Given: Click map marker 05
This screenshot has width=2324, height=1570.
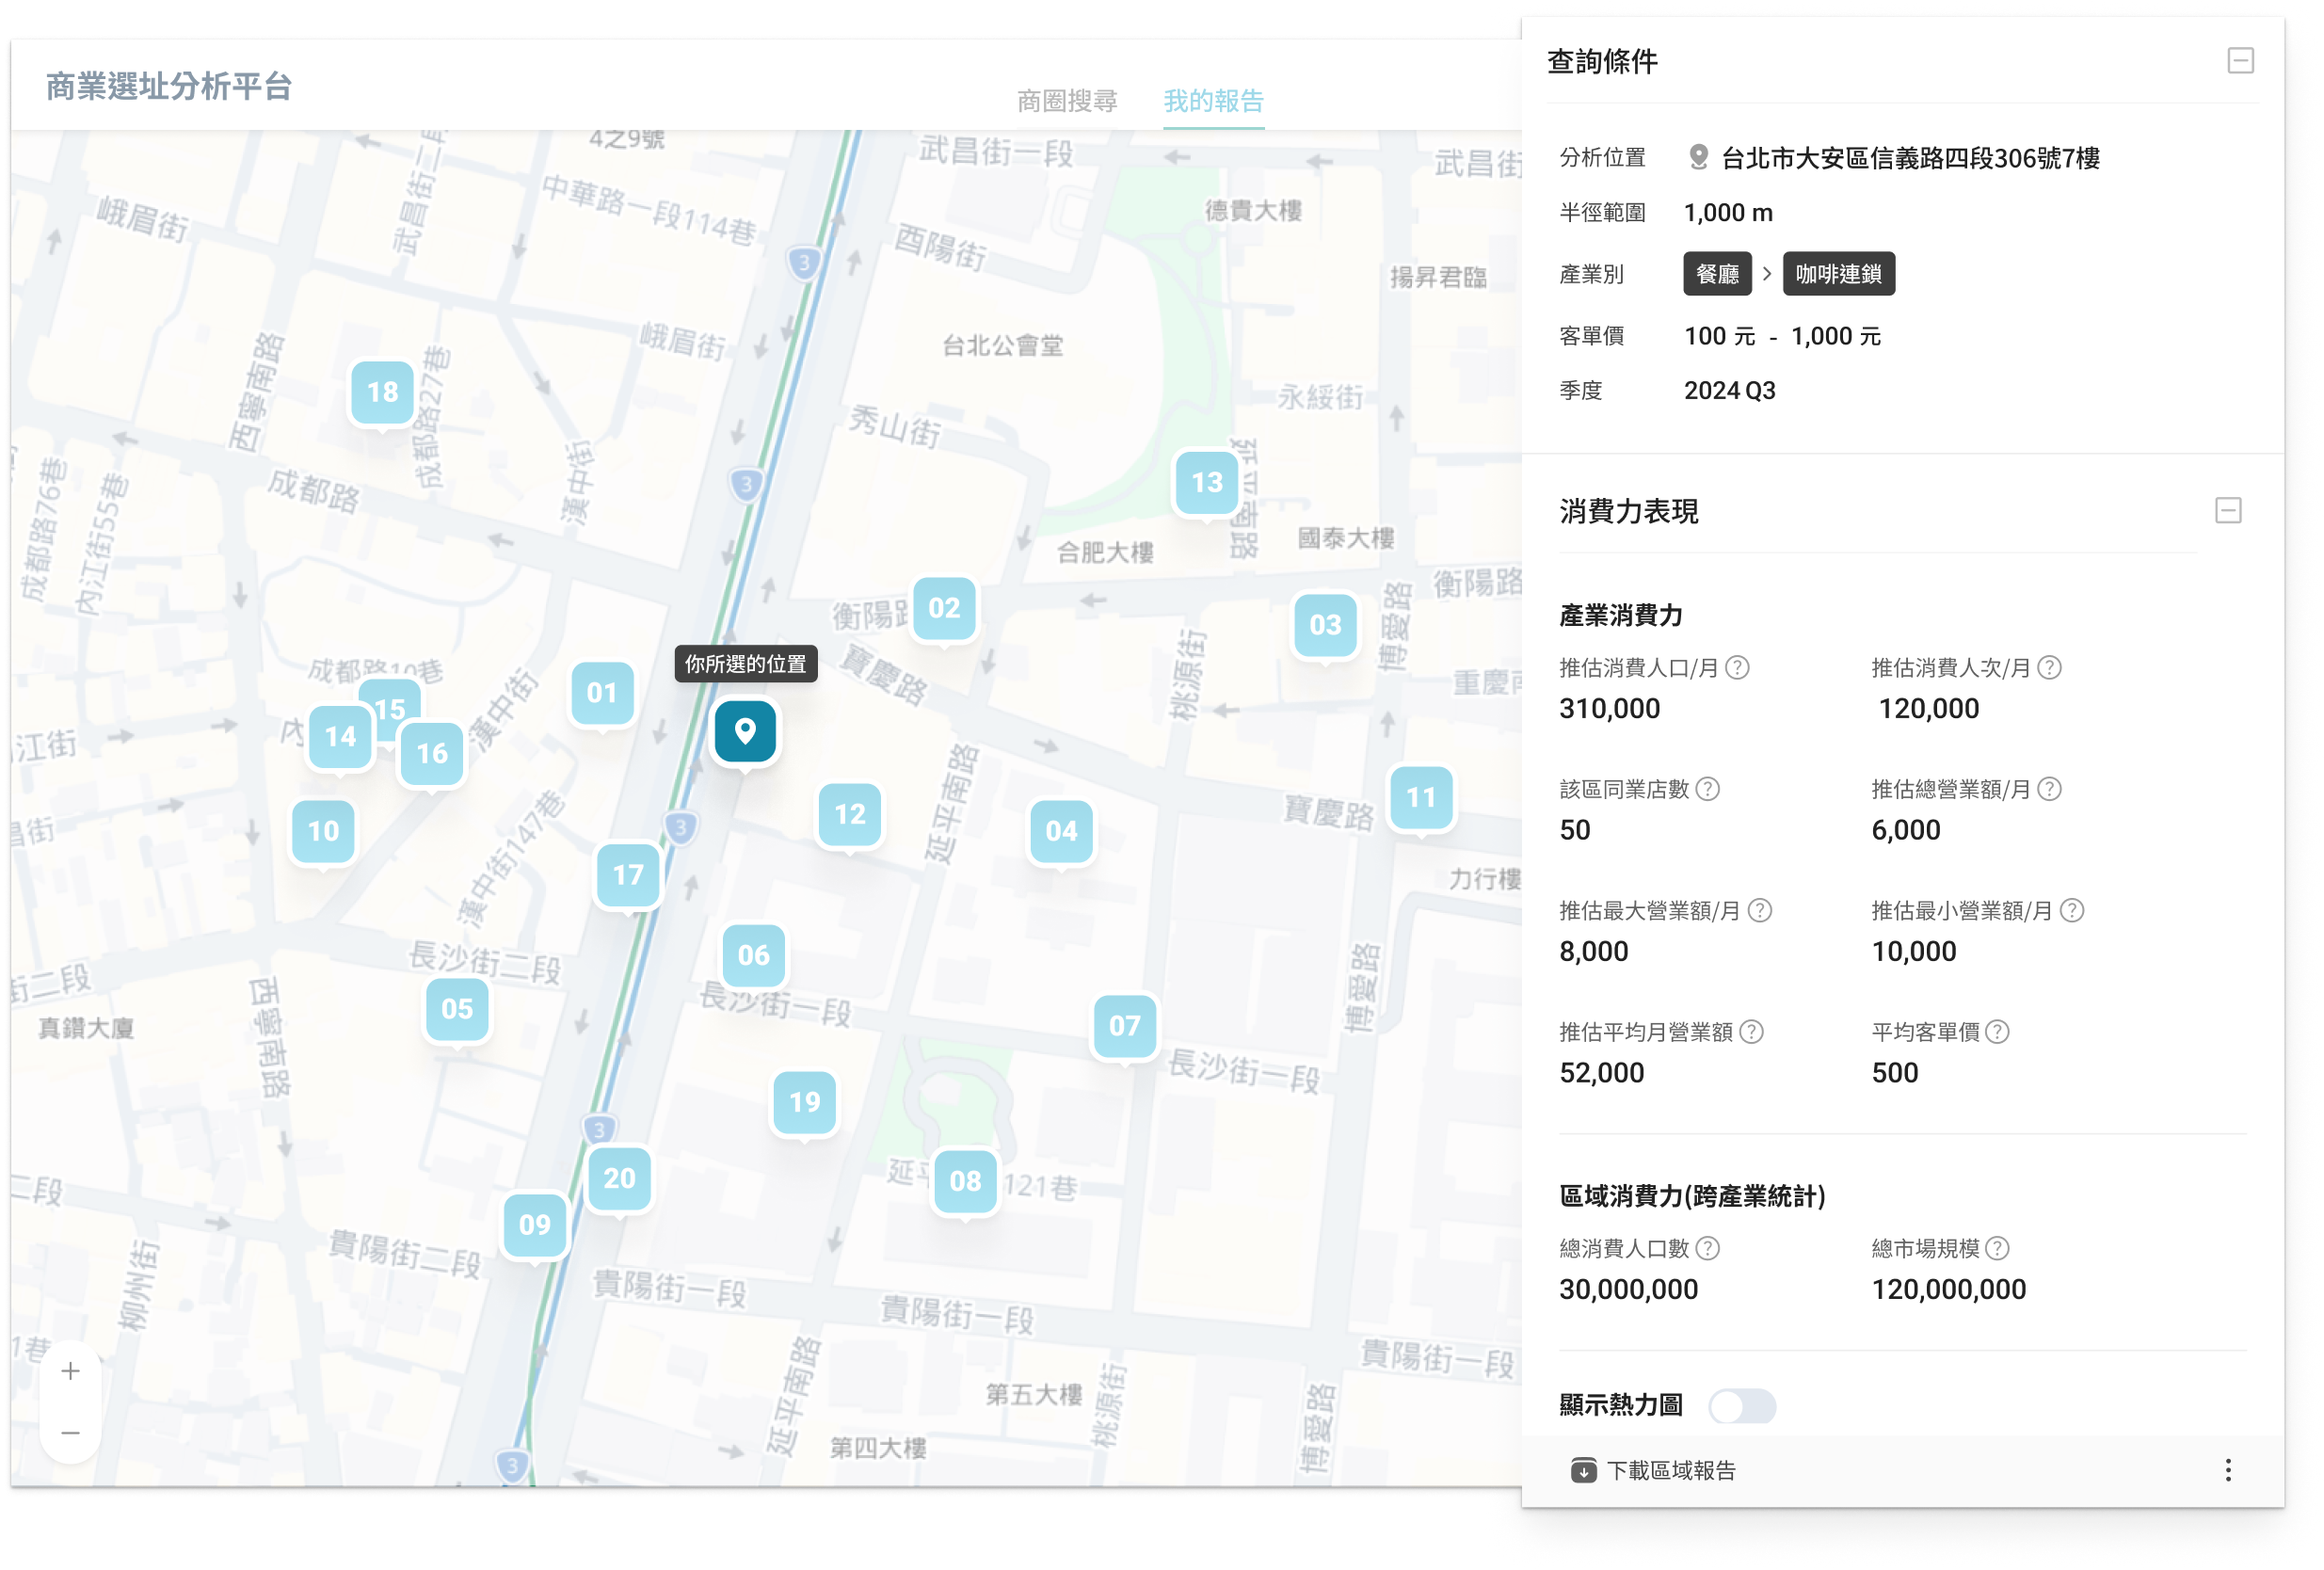Looking at the screenshot, I should (x=457, y=1009).
